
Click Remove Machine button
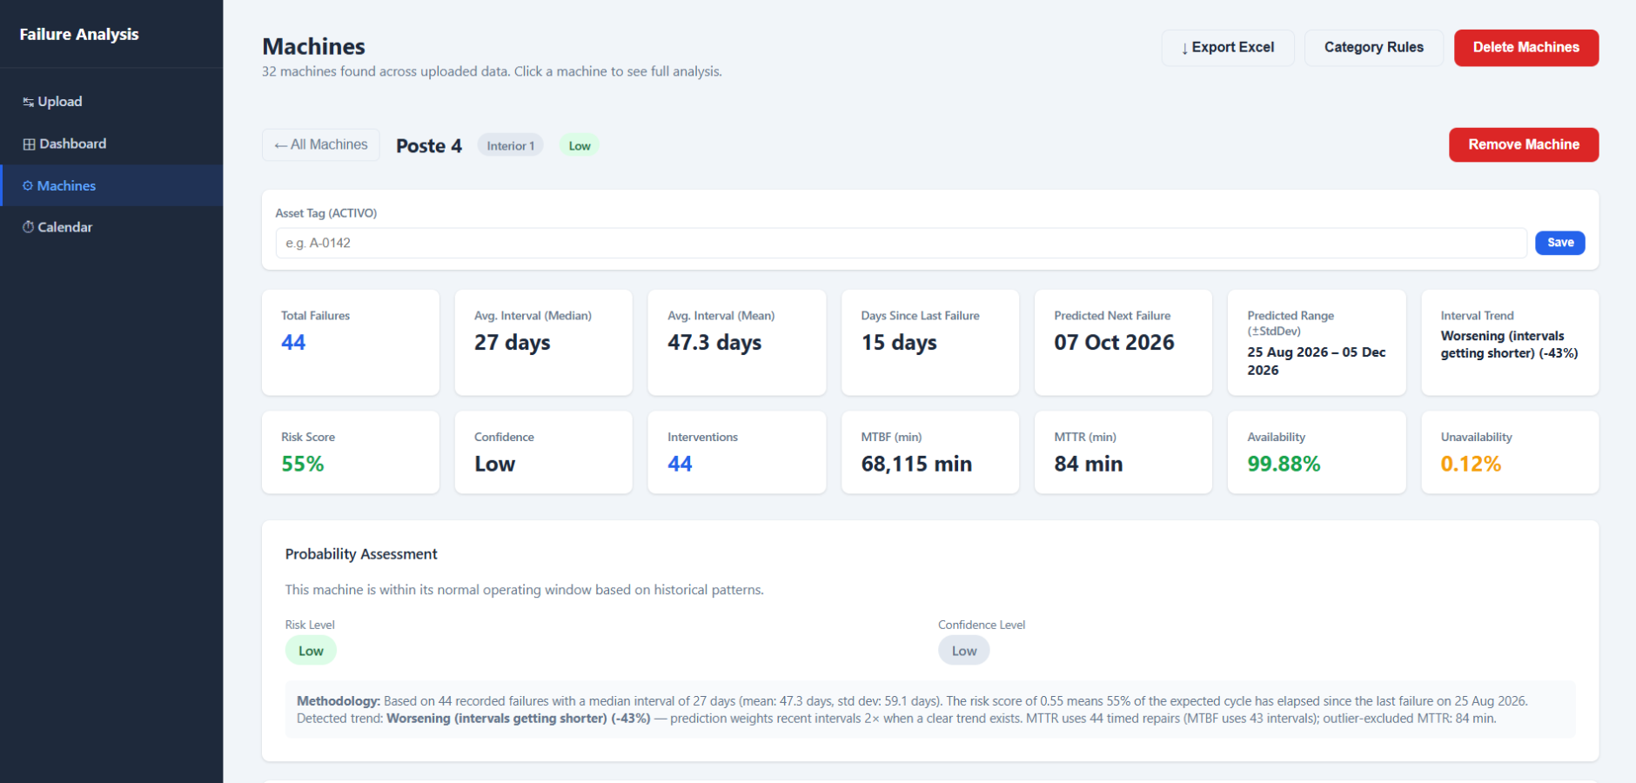click(x=1524, y=144)
